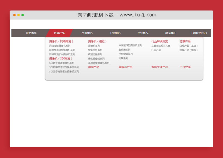
Task: Select the active 明景产品 tab
Action: 60,33
